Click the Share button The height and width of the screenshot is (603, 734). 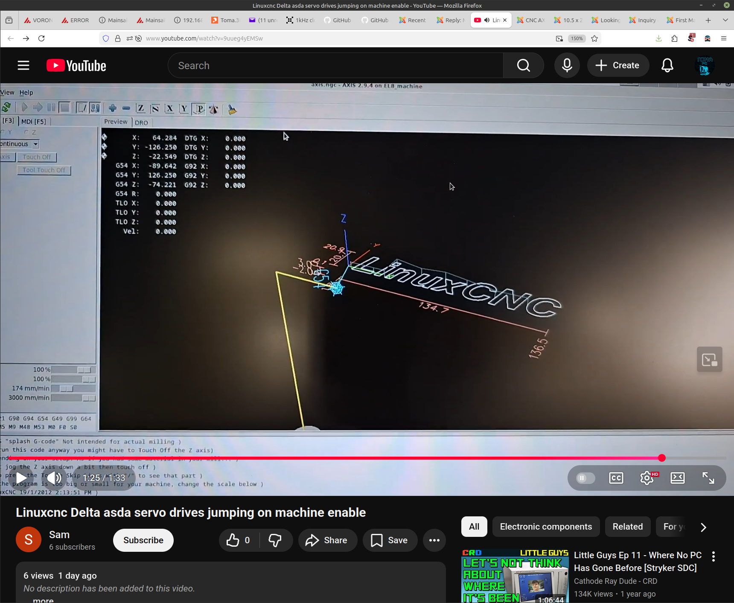(327, 540)
